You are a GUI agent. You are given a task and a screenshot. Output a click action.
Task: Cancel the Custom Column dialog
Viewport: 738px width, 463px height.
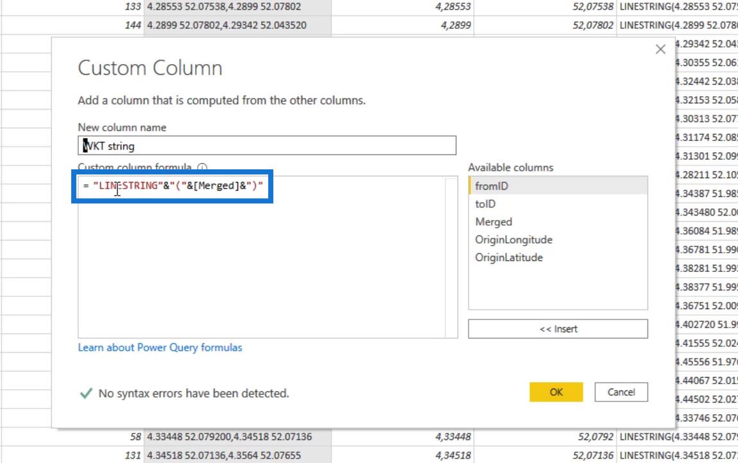point(621,392)
